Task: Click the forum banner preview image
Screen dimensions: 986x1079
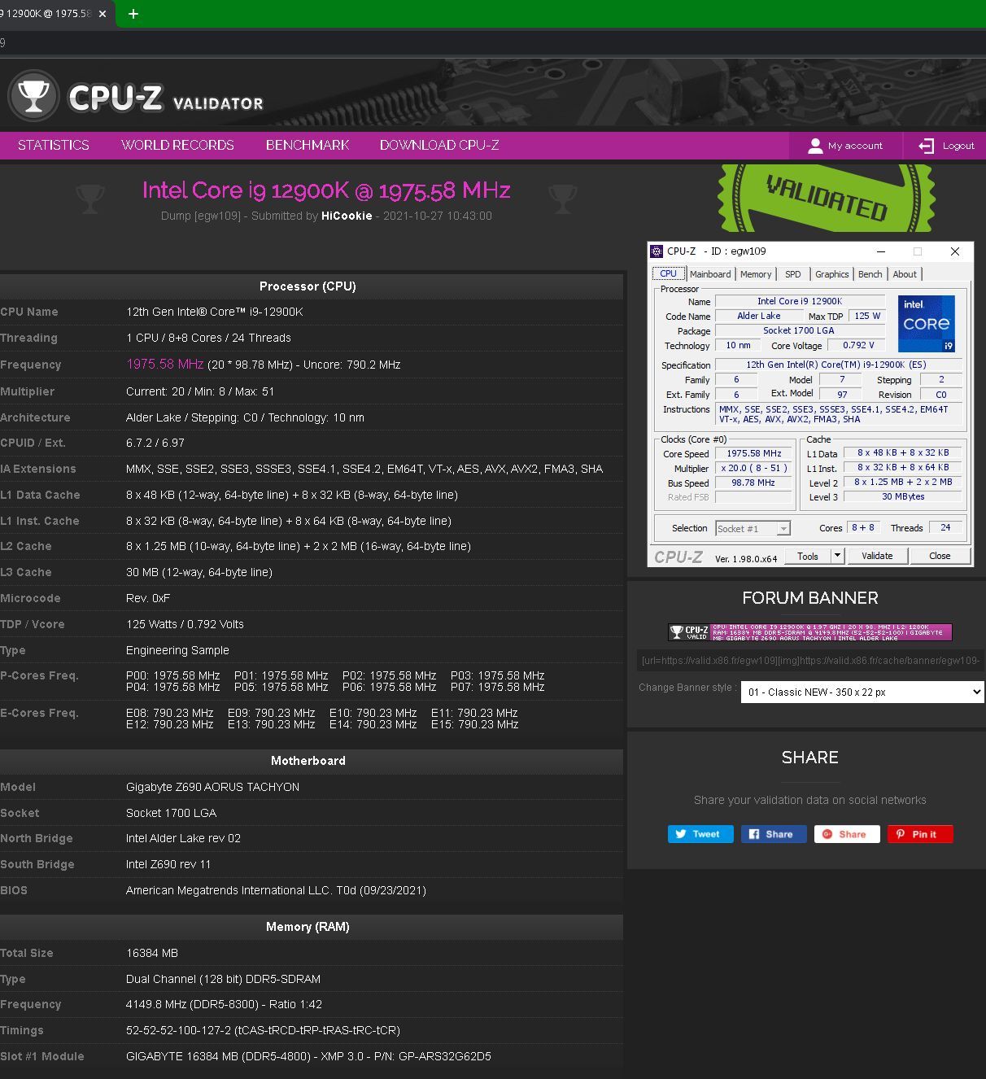Action: coord(810,632)
